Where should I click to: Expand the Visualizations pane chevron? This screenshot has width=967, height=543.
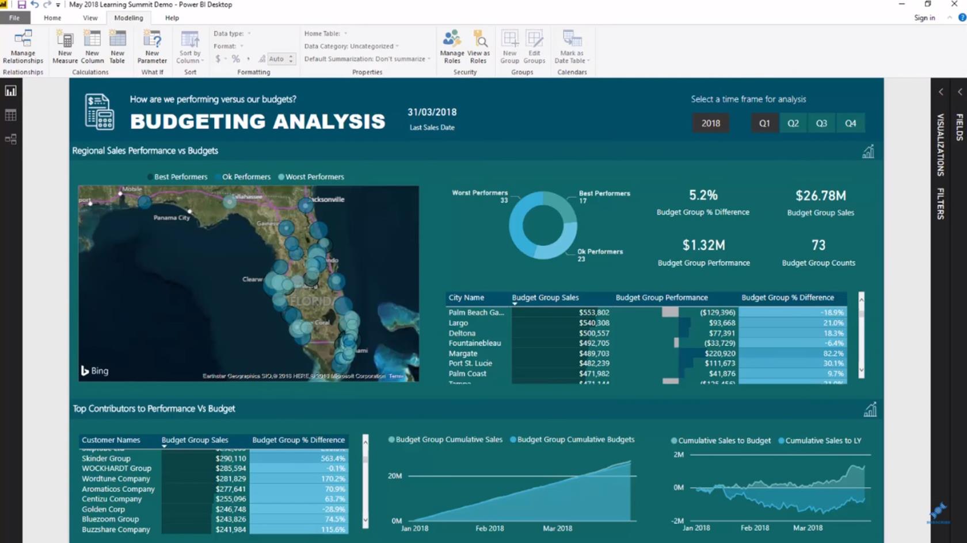[x=941, y=92]
